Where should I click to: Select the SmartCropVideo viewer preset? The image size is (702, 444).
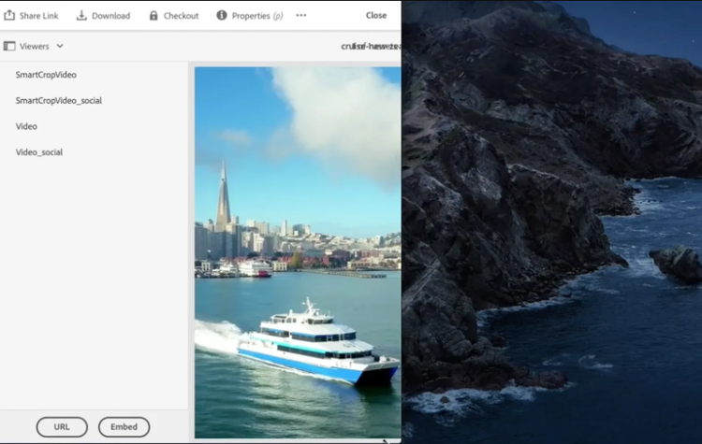click(x=46, y=74)
